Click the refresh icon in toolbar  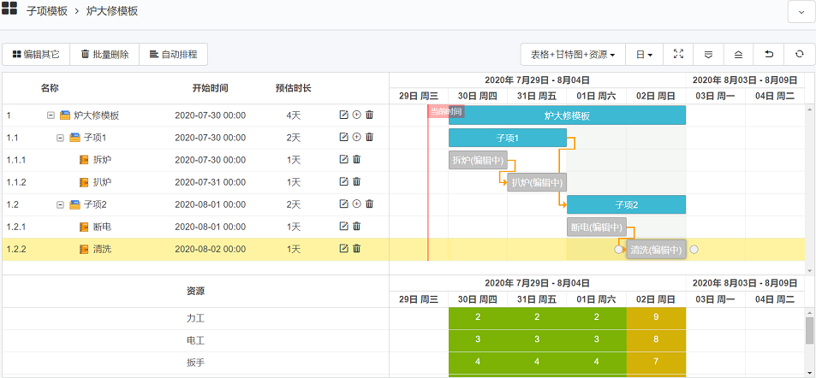point(799,54)
